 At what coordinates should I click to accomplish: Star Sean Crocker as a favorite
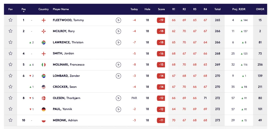(x=11, y=87)
